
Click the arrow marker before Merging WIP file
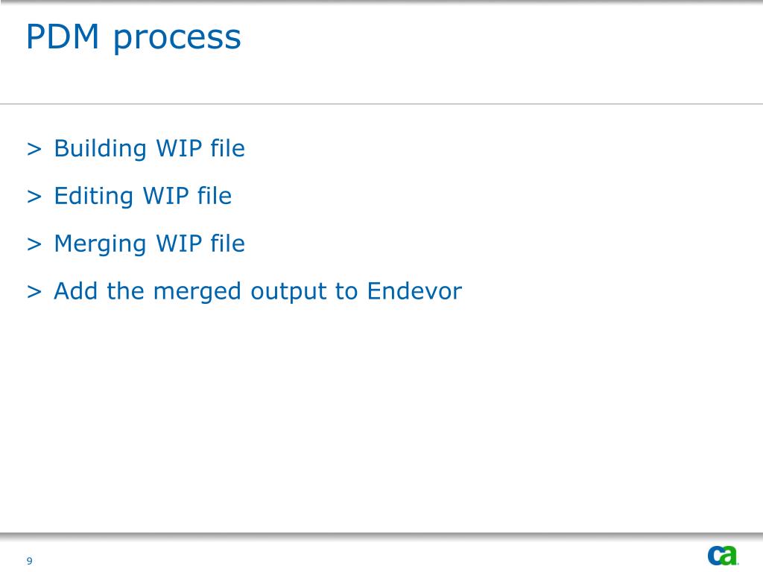[x=34, y=244]
